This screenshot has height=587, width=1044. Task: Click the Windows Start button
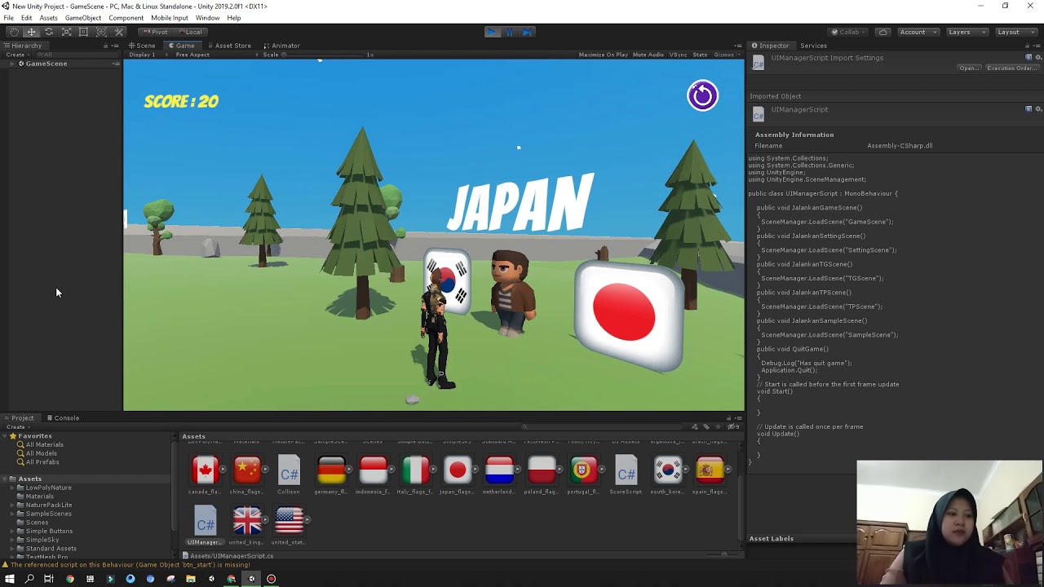10,579
